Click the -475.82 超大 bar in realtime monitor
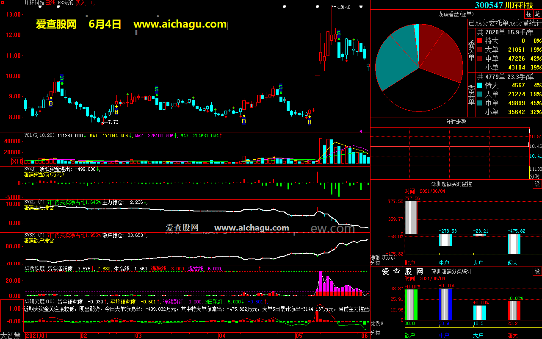 click(514, 244)
